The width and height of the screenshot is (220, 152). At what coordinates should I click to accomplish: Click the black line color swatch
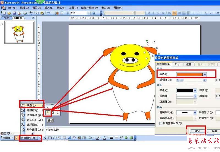click(x=185, y=91)
